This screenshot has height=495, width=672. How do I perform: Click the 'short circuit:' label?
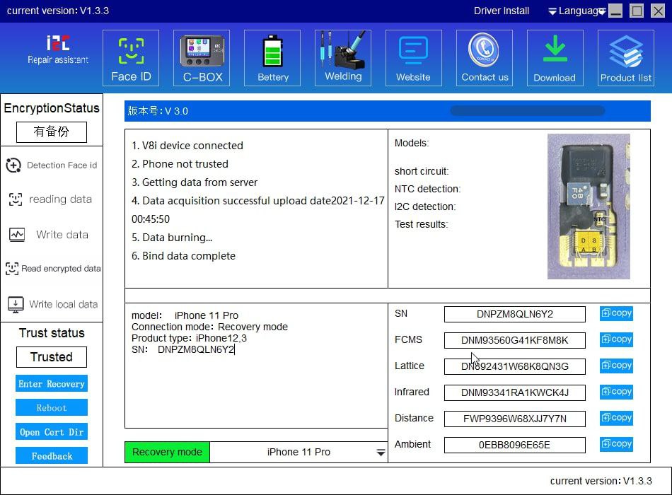(x=422, y=171)
